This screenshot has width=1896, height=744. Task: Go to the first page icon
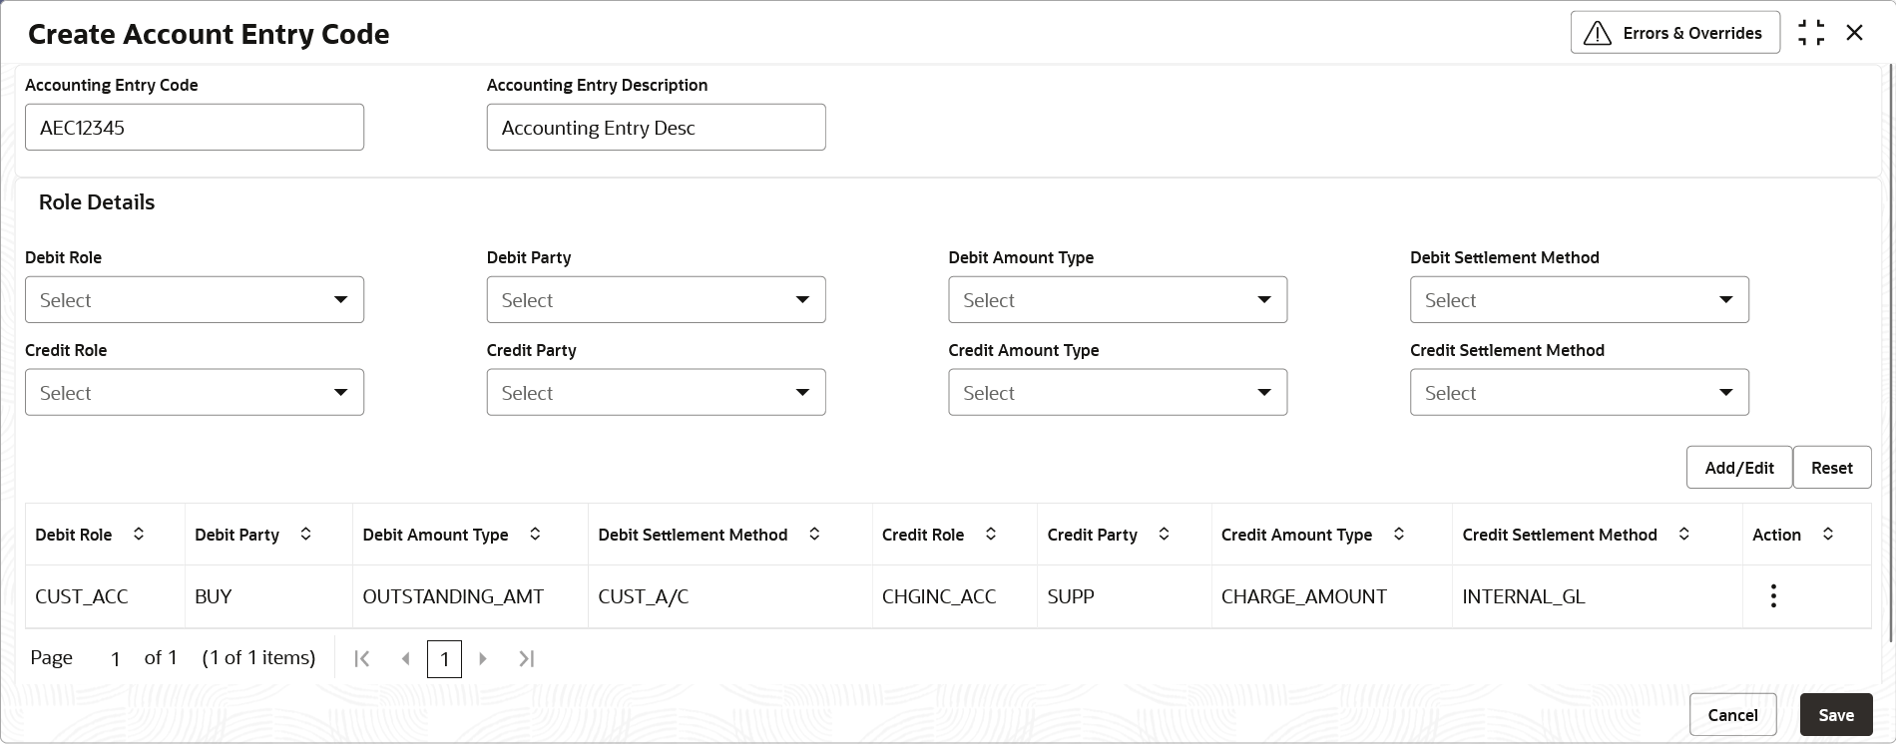point(362,658)
